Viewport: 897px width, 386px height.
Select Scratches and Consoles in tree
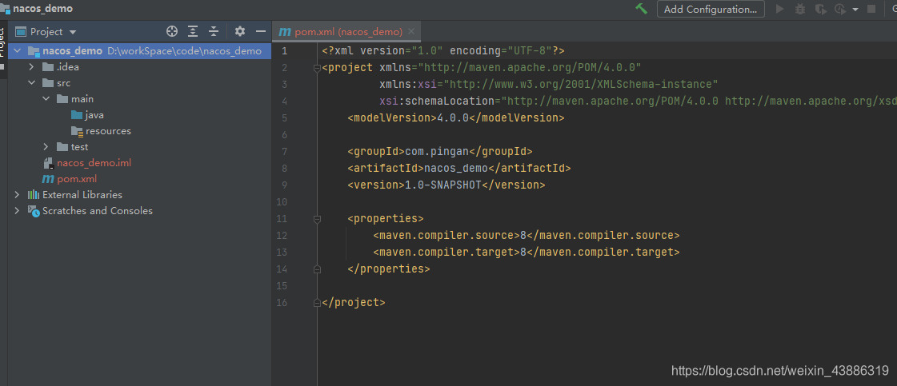tap(98, 211)
